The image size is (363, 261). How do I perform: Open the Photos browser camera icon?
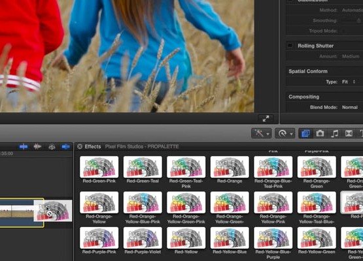pos(320,133)
